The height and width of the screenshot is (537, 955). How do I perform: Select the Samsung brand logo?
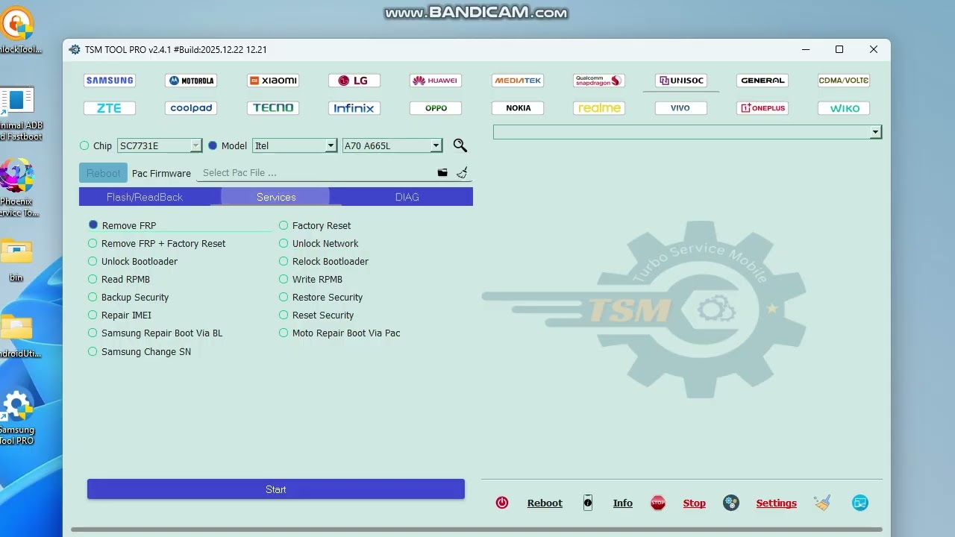pyautogui.click(x=110, y=81)
